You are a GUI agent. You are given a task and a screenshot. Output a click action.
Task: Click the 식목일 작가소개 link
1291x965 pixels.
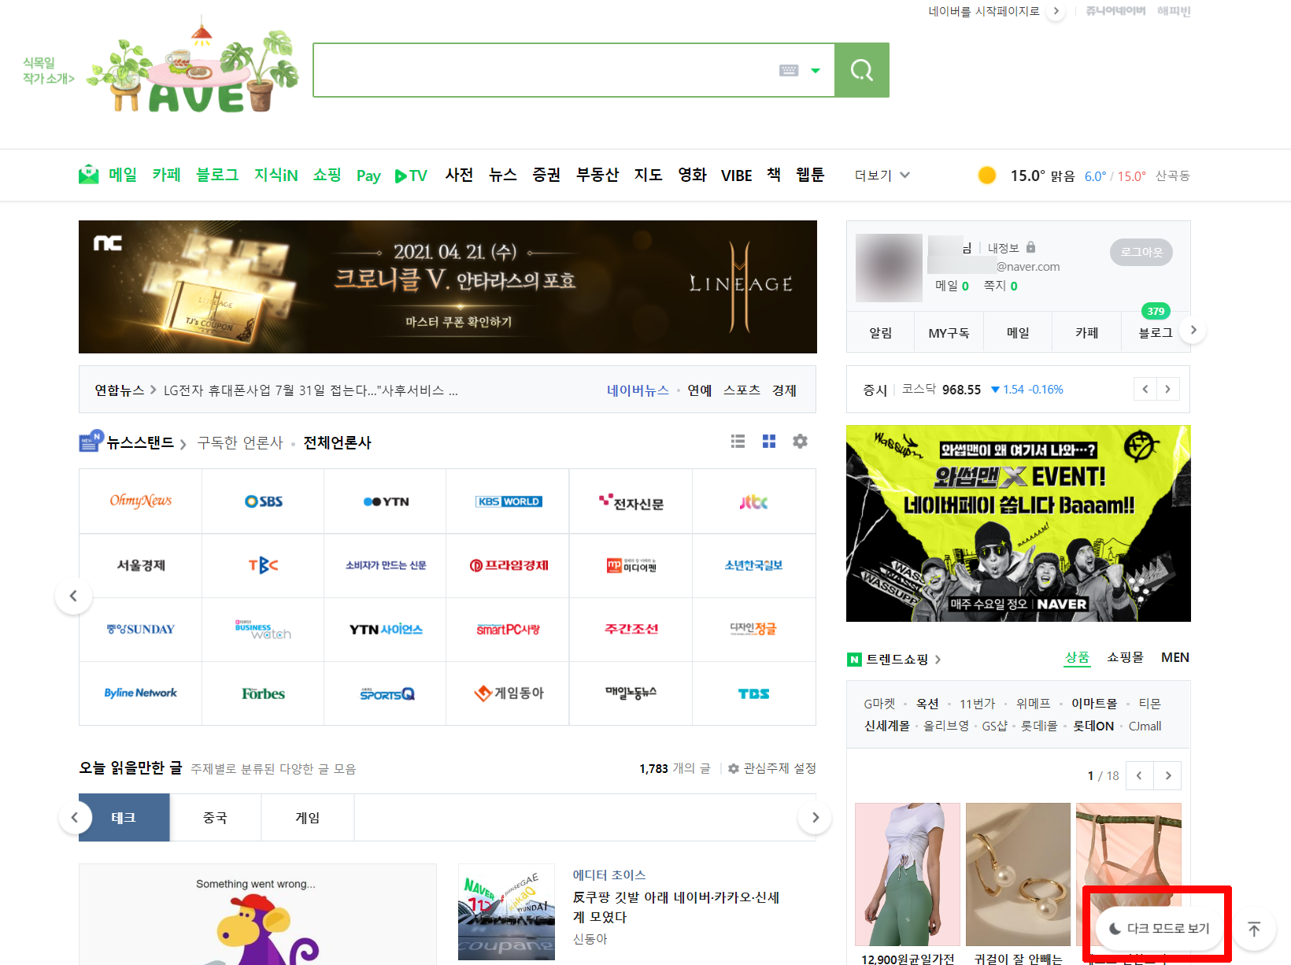point(48,70)
